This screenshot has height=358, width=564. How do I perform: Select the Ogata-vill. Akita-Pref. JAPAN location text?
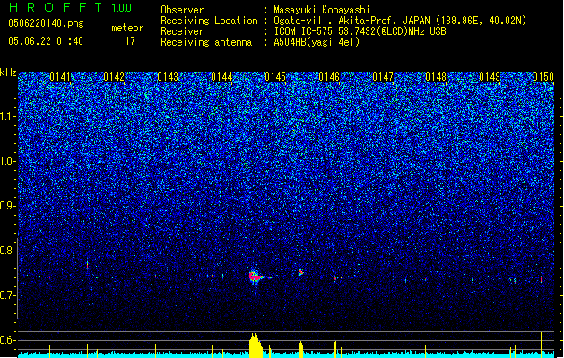click(x=400, y=21)
